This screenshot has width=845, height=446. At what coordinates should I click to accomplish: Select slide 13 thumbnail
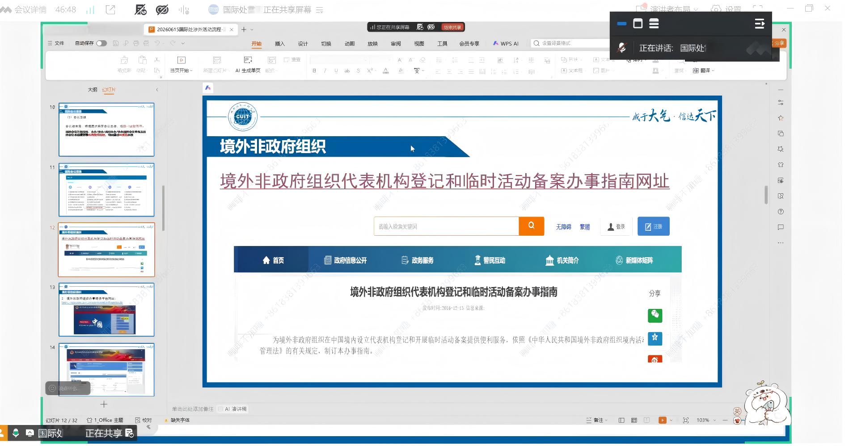(106, 310)
